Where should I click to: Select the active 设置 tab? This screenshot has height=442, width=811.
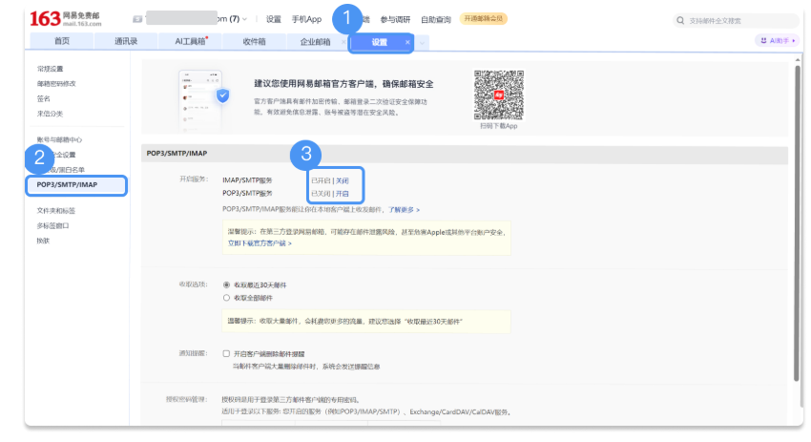(x=379, y=42)
